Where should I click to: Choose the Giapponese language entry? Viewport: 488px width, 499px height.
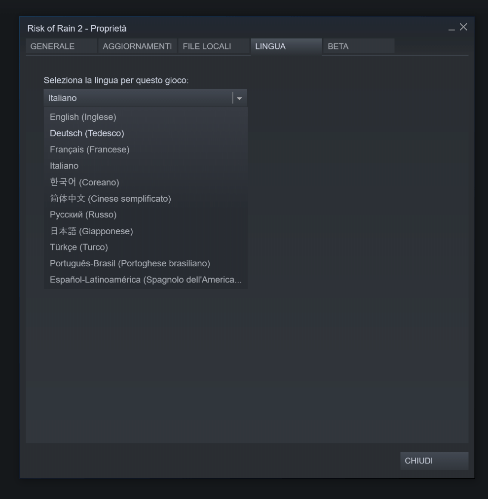[x=146, y=231]
